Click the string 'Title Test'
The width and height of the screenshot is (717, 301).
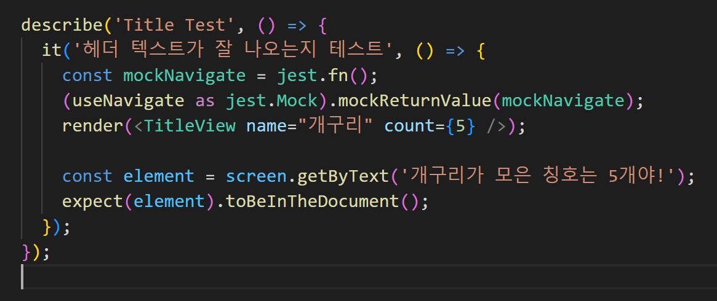(175, 25)
